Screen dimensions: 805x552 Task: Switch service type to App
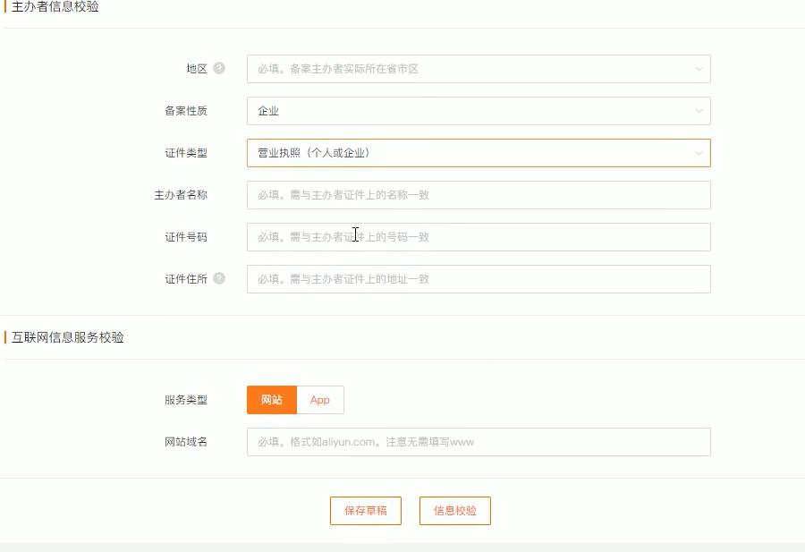click(x=320, y=400)
